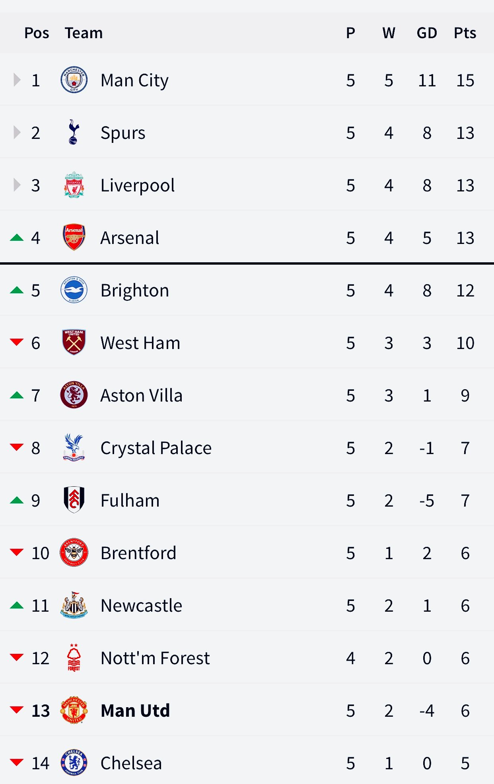
Task: Click the West Ham hammers crest
Action: click(x=74, y=343)
